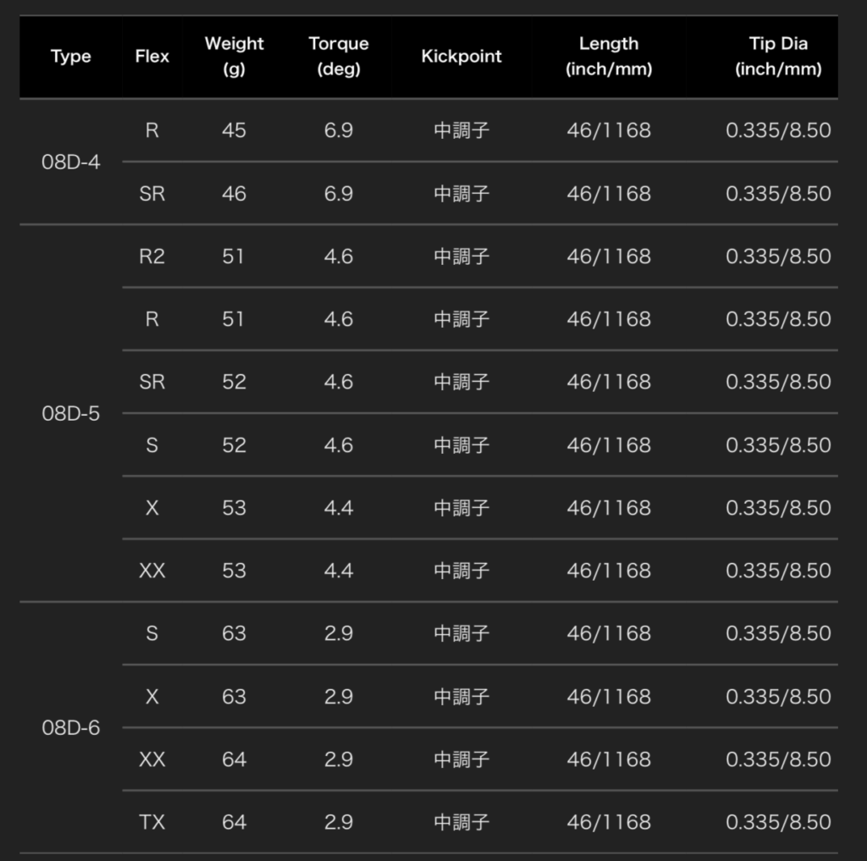This screenshot has height=861, width=867.
Task: Click the kickpoint cell in the TX row
Action: point(461,822)
